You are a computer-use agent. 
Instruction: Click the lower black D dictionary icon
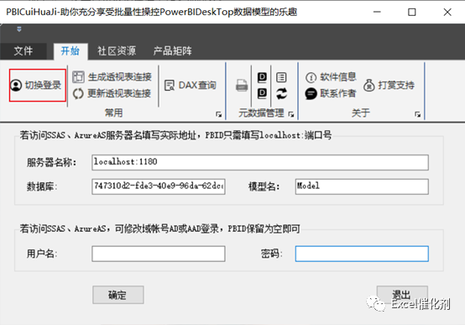click(x=262, y=93)
